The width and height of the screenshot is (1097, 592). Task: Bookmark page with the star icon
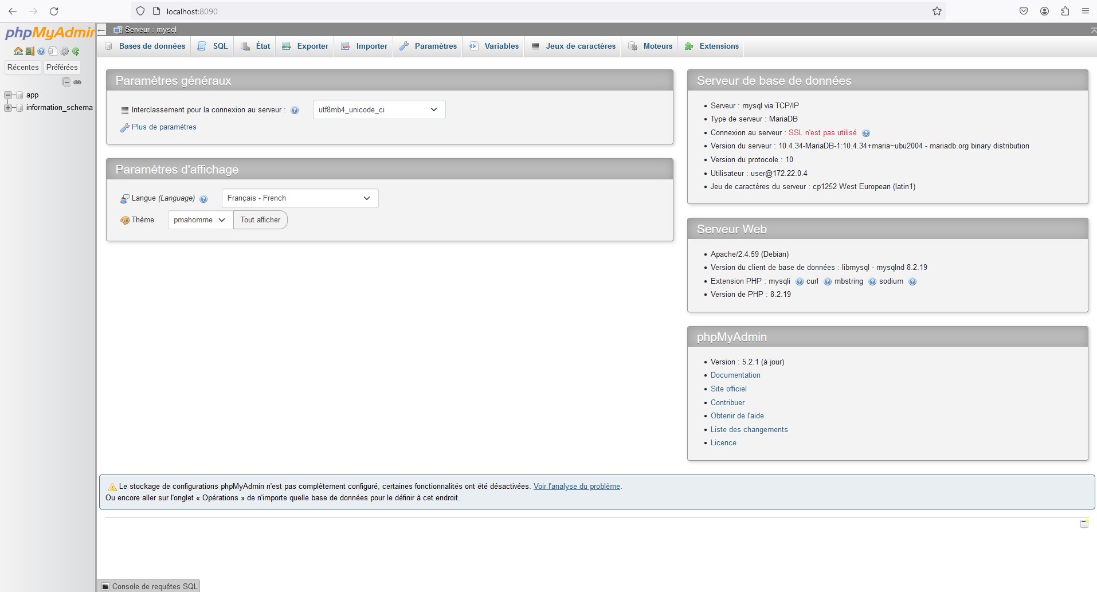[x=937, y=11]
